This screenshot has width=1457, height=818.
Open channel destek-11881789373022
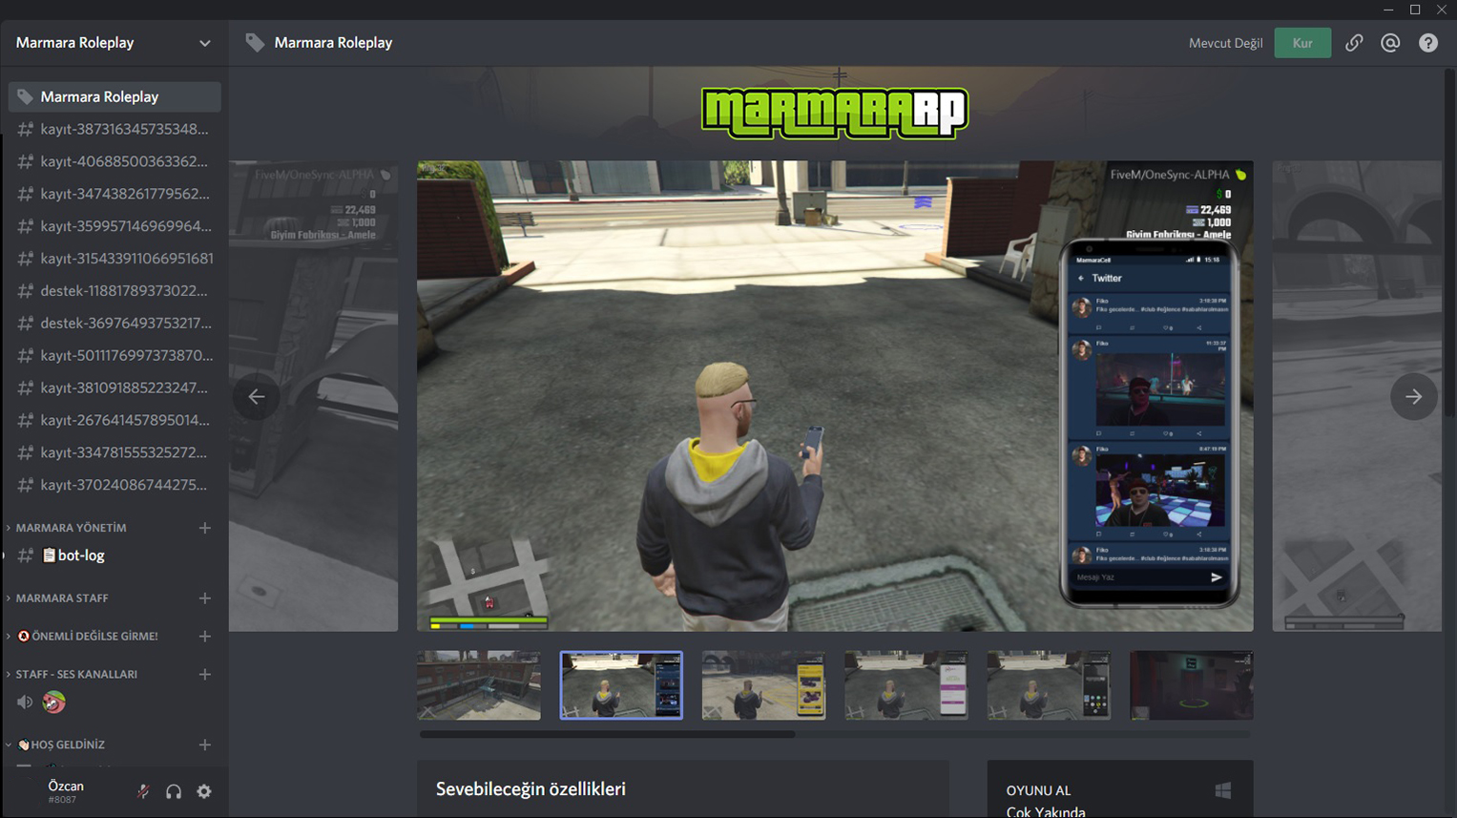click(x=114, y=291)
